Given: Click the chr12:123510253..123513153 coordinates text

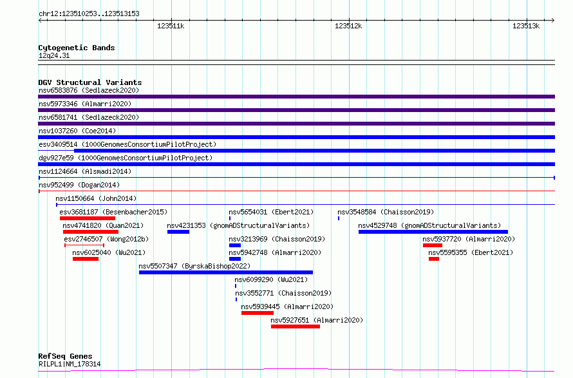Looking at the screenshot, I should pos(89,14).
